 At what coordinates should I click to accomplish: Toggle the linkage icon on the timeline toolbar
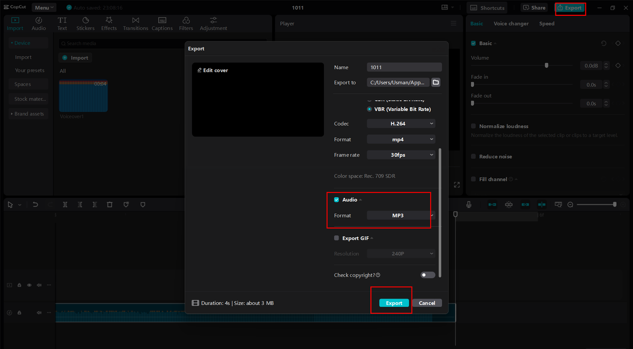tap(525, 204)
